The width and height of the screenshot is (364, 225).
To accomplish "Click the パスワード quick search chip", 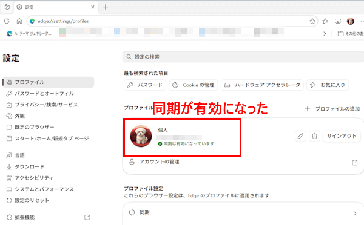I will (x=145, y=85).
